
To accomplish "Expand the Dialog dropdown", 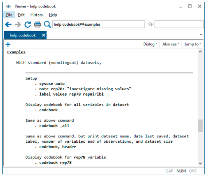I will point(150,44).
